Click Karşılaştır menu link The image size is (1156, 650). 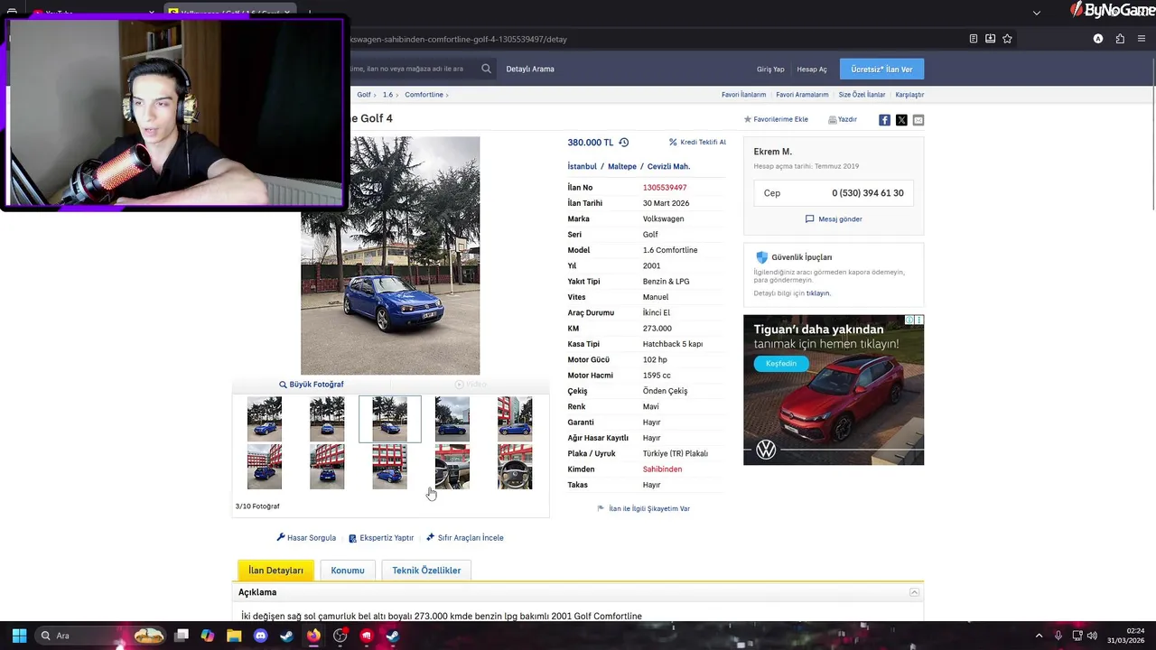point(909,95)
